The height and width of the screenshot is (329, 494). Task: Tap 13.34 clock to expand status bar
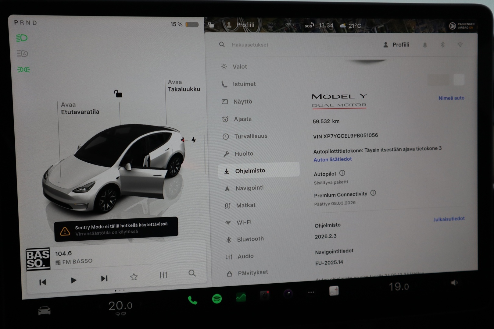326,26
